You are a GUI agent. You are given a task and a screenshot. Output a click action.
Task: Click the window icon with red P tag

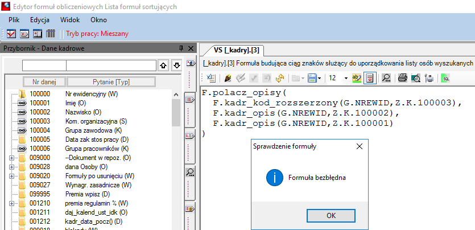pos(24,34)
